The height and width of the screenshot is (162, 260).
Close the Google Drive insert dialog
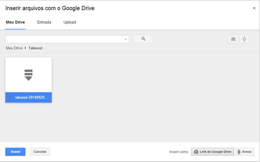coord(254,8)
